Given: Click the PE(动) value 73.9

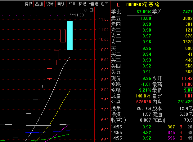Looking at the screenshot, I should tap(188, 120).
